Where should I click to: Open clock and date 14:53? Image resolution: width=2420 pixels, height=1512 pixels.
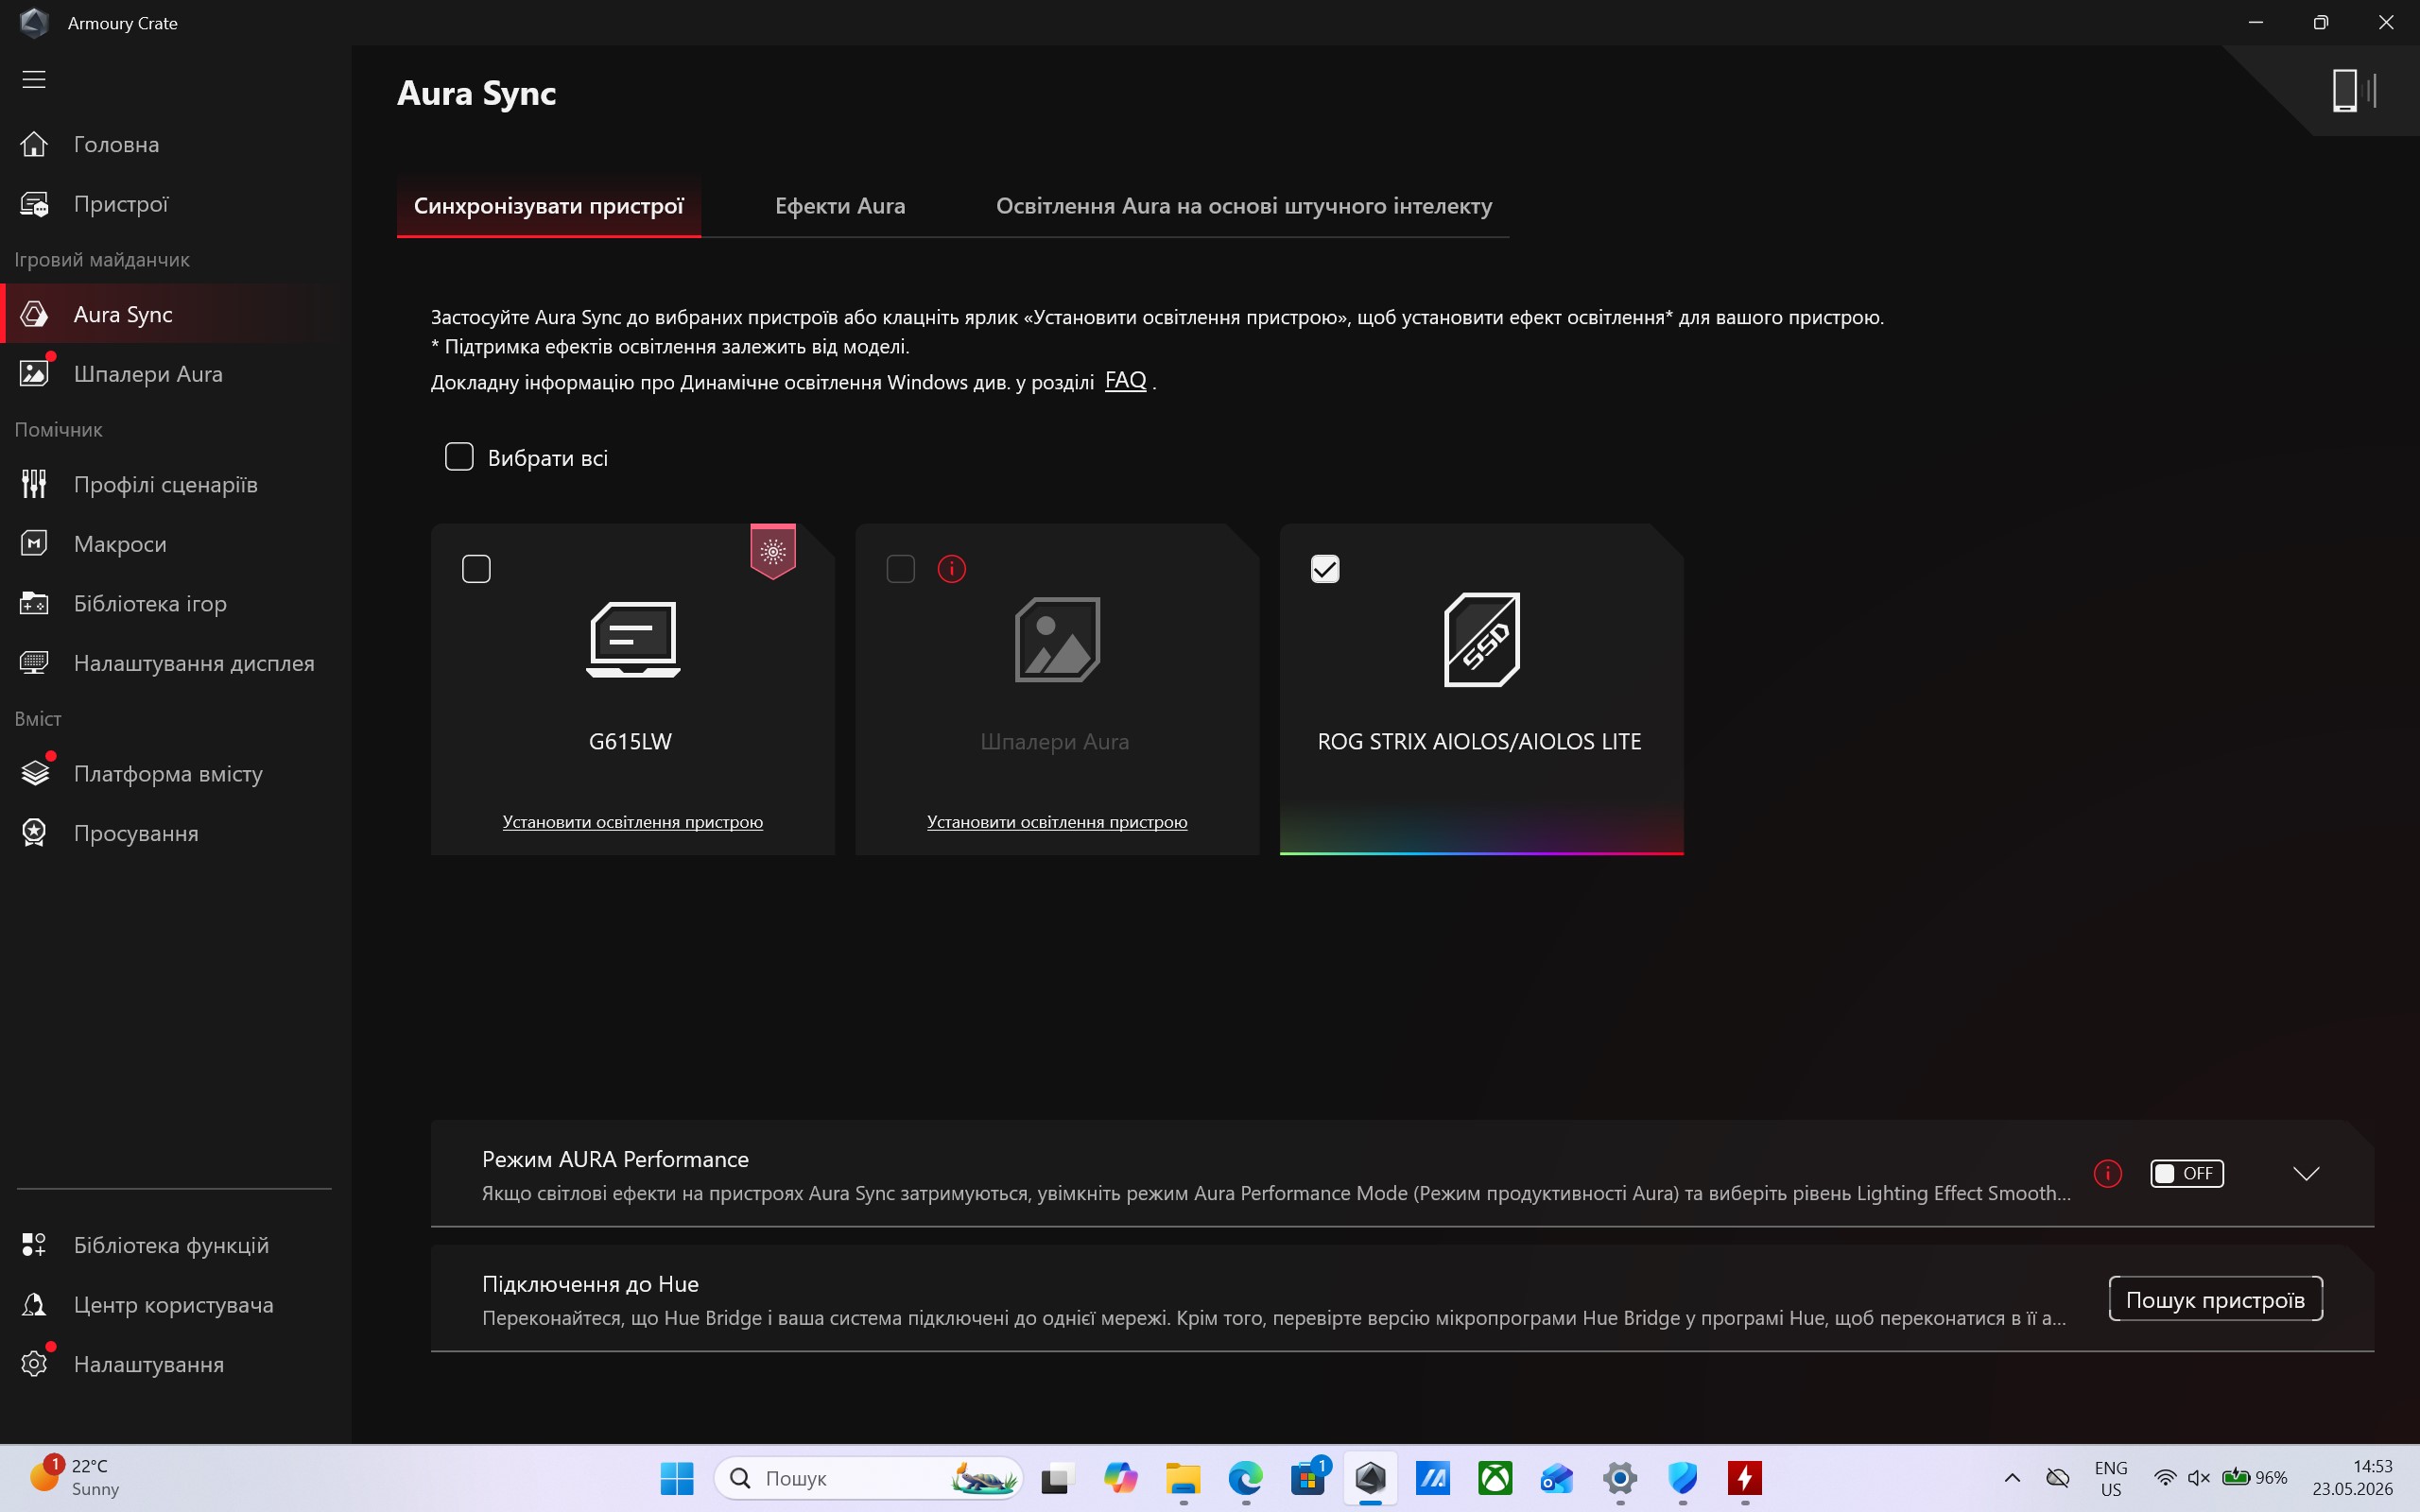2352,1478
